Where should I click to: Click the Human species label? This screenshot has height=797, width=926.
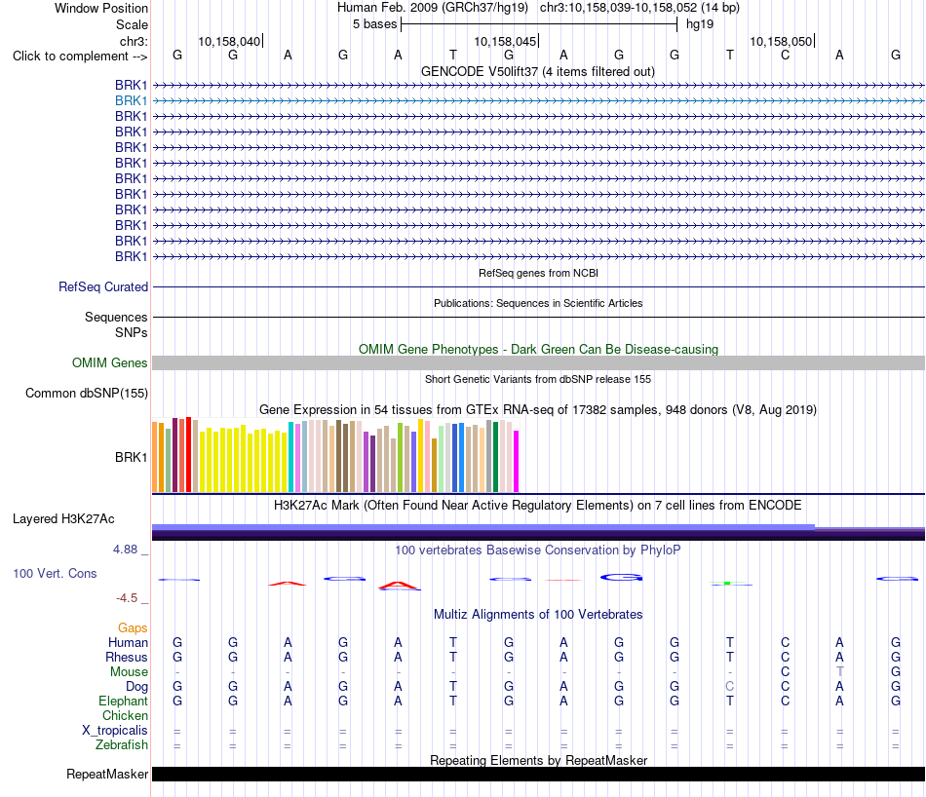128,642
